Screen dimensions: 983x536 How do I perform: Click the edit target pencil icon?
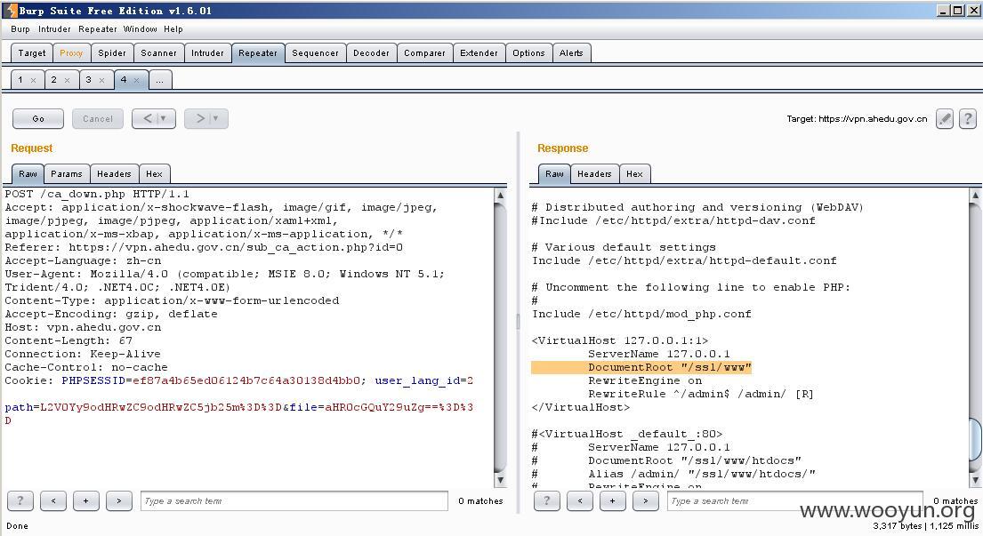point(944,118)
